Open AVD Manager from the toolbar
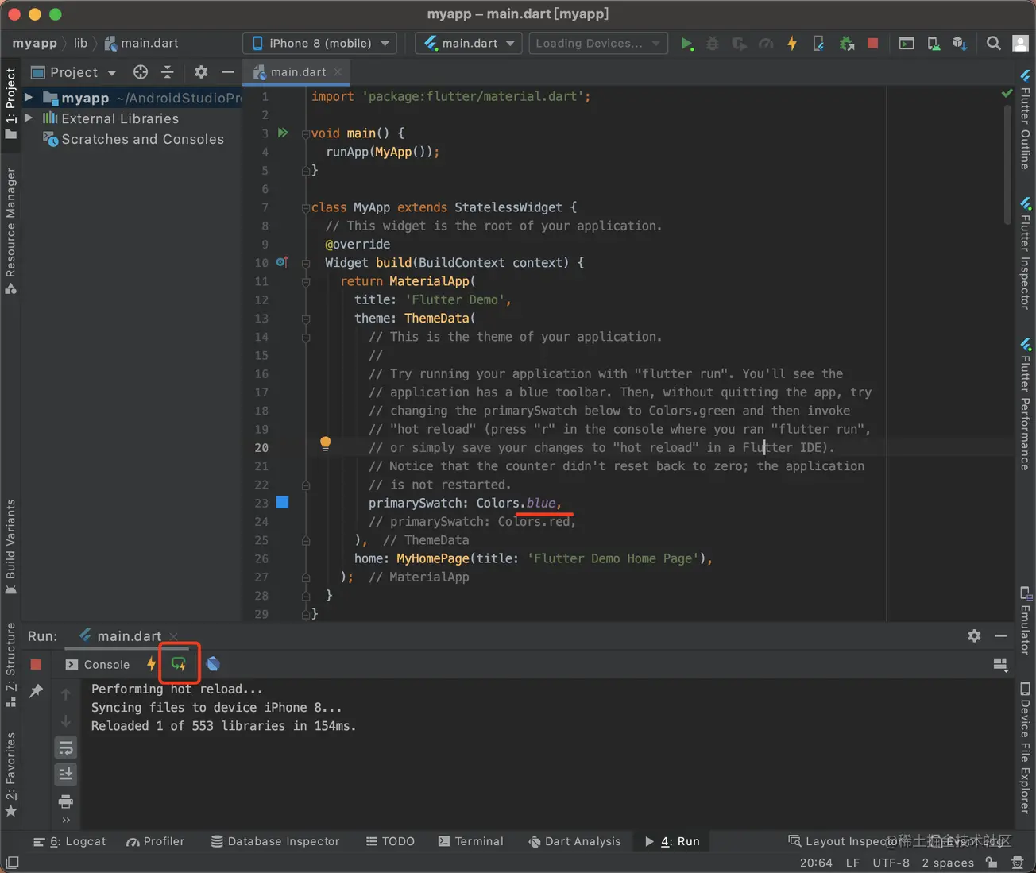 coord(934,44)
